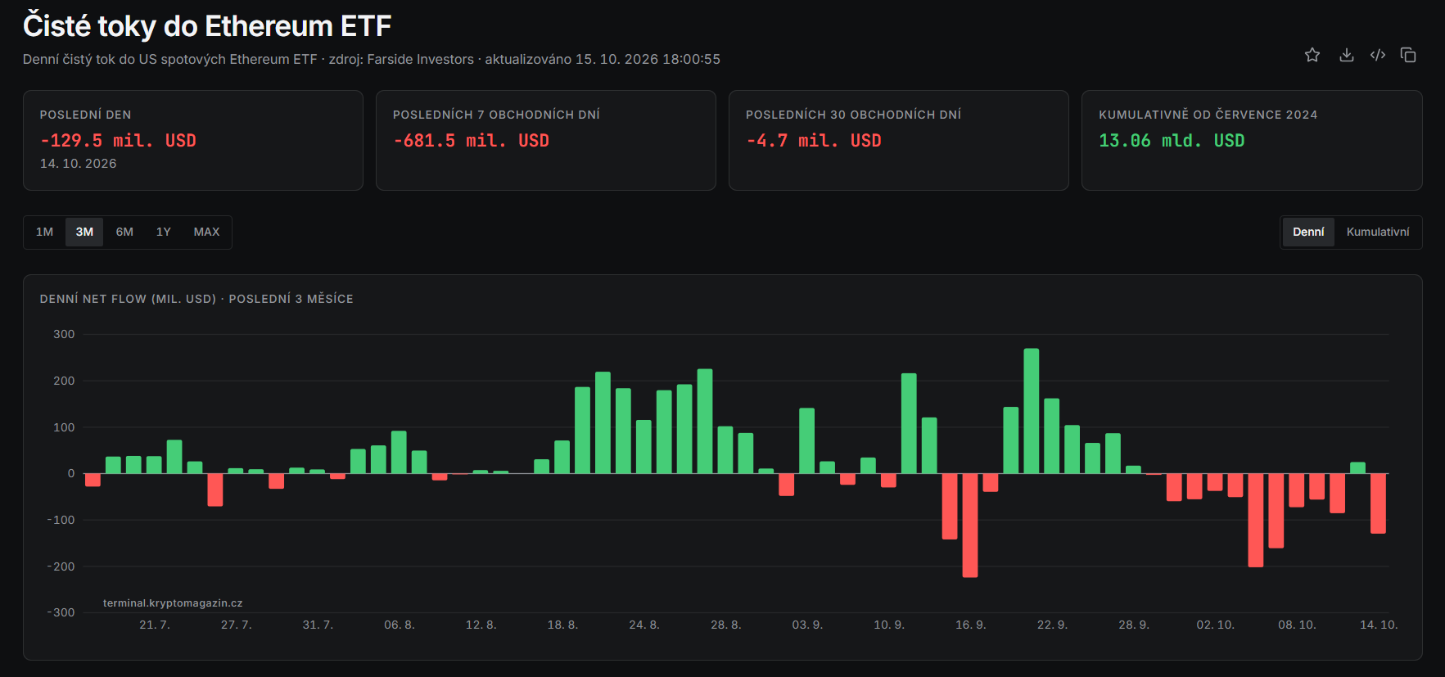This screenshot has width=1445, height=677.
Task: Click the POSLEDNÍCH 30 OBCHODNÍCH DNÍ label
Action: pyautogui.click(x=853, y=115)
